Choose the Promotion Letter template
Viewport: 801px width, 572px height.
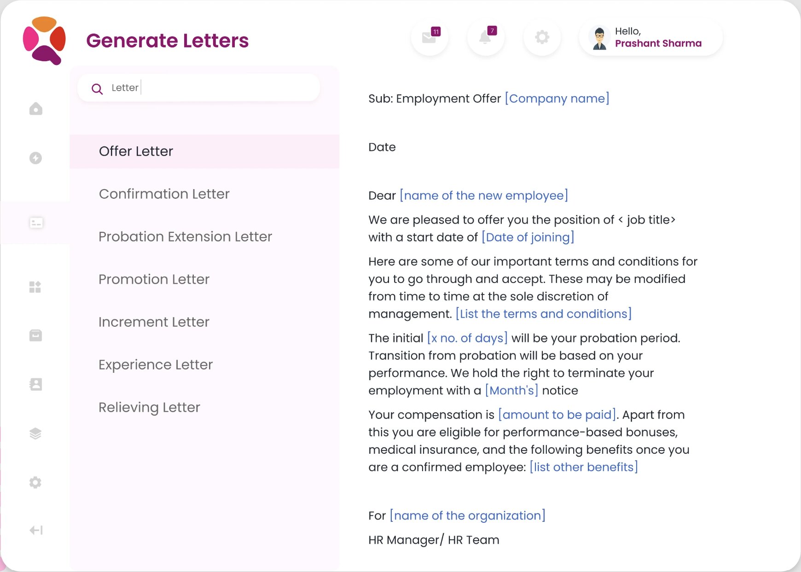tap(154, 279)
